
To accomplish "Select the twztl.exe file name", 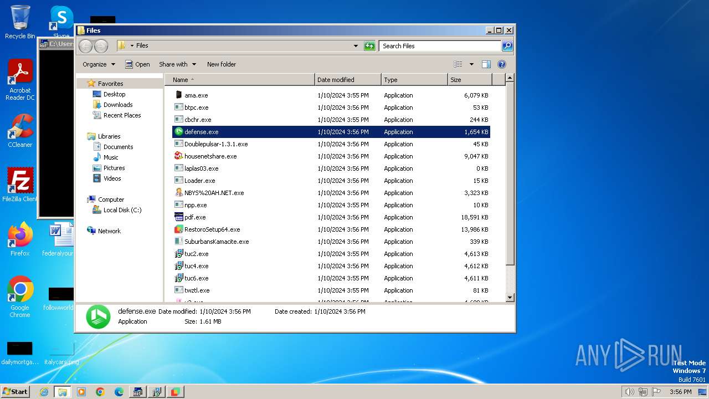I will tap(197, 290).
